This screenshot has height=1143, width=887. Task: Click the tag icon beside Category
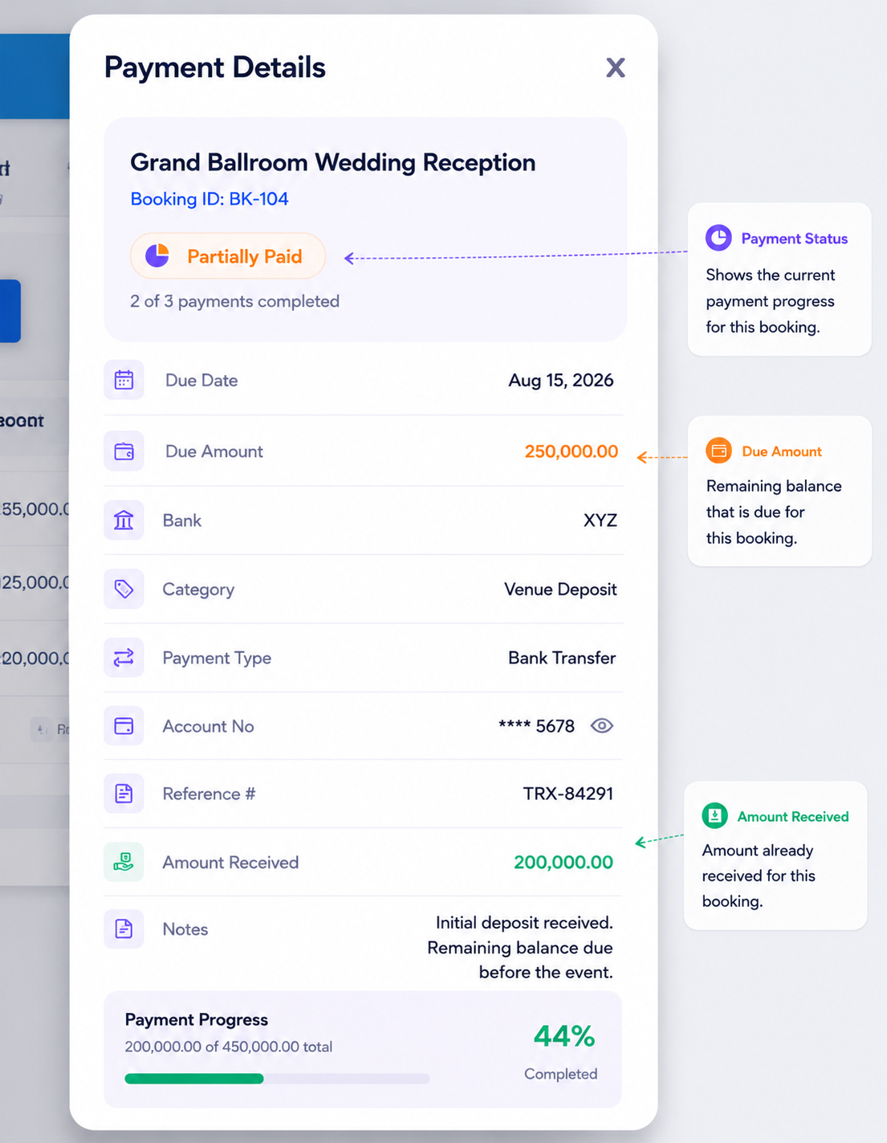click(124, 589)
